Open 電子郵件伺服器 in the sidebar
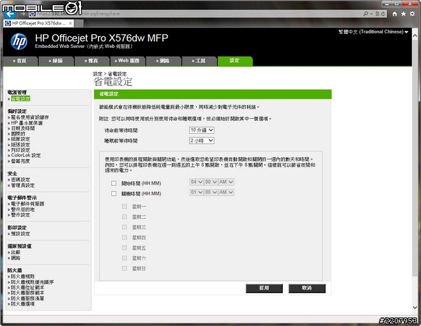Image resolution: width=421 pixels, height=326 pixels. 28,204
